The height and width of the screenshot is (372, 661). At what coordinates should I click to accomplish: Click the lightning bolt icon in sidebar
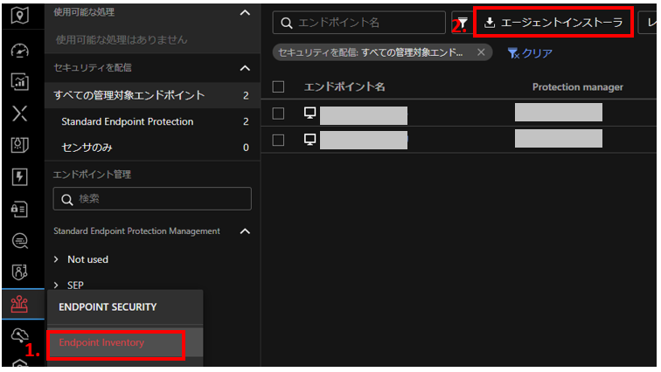[19, 177]
